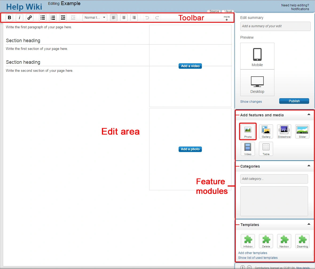Viewport: 315px width, 269px height.
Task: Open the Normal text format dropdown
Action: point(95,18)
